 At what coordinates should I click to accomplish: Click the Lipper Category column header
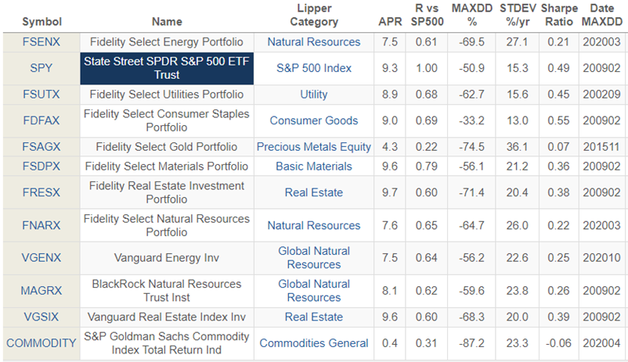click(x=313, y=15)
